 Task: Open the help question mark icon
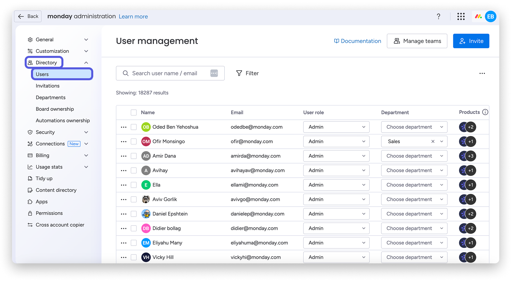click(x=438, y=17)
